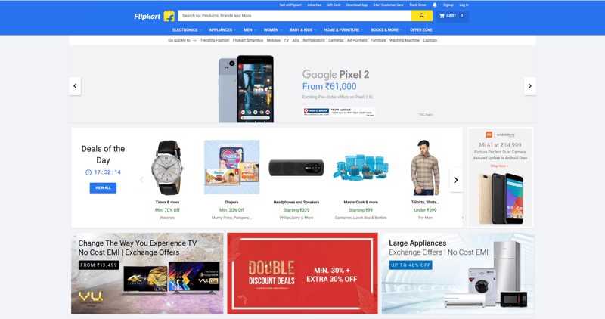Open the Timex watch deal thumbnail
The image size is (605, 319).
[167, 167]
